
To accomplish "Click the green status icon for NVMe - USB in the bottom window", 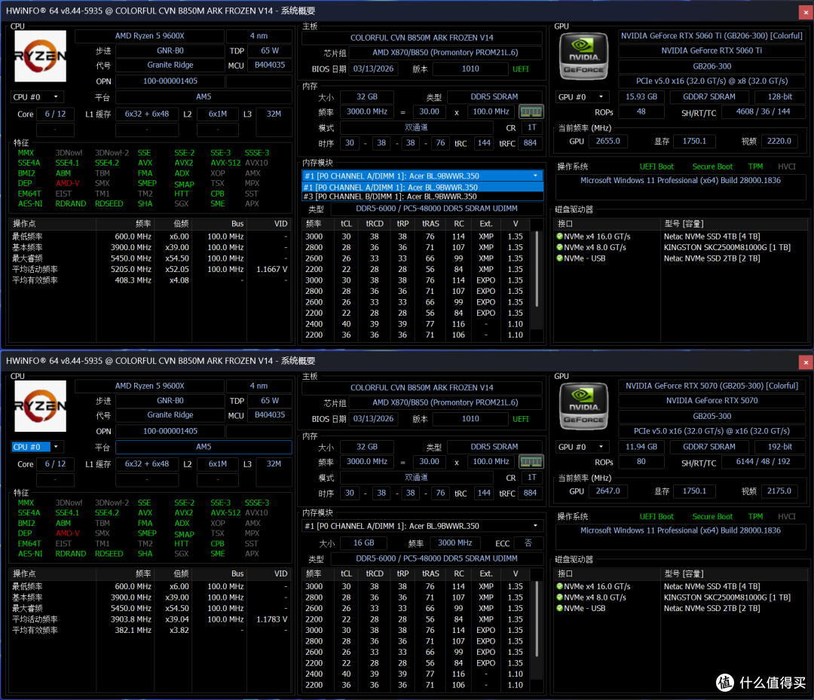I will (559, 608).
